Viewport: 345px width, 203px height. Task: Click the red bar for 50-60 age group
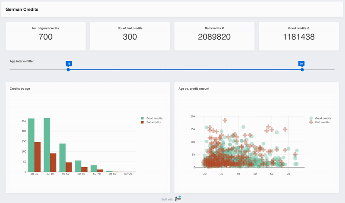click(x=84, y=169)
